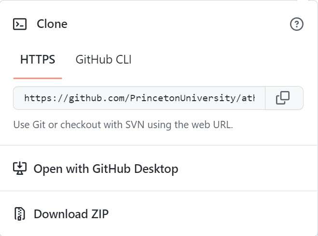Click the Clone heading text
Viewport: 318px width, 236px height.
coord(52,24)
